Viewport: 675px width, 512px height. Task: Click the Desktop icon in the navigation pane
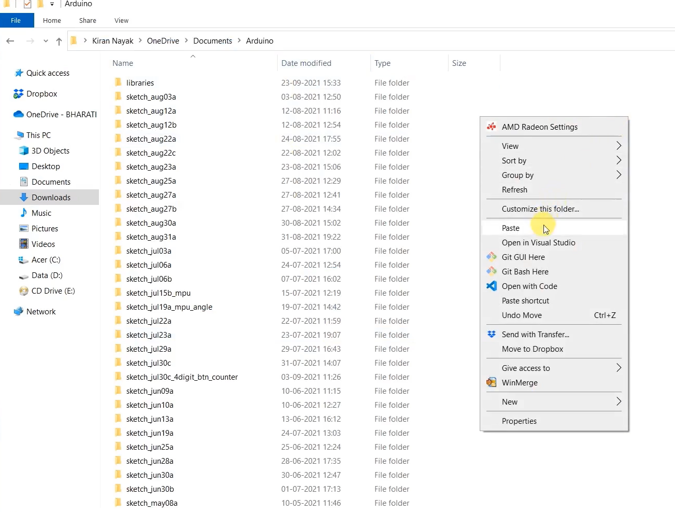tap(24, 167)
